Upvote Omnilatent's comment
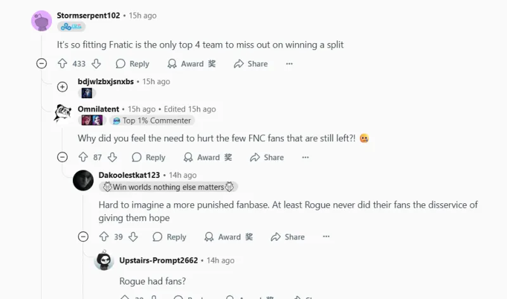The height and width of the screenshot is (299, 507). coord(83,157)
